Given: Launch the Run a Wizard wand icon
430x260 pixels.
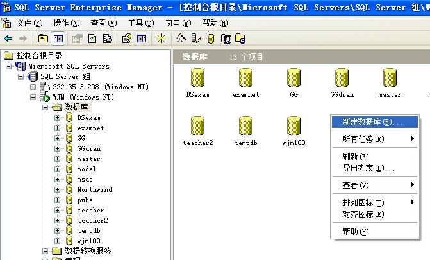Looking at the screenshot, I should click(181, 39).
